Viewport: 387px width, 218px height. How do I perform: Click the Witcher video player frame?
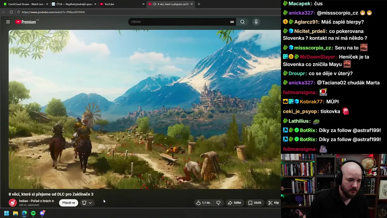145,109
